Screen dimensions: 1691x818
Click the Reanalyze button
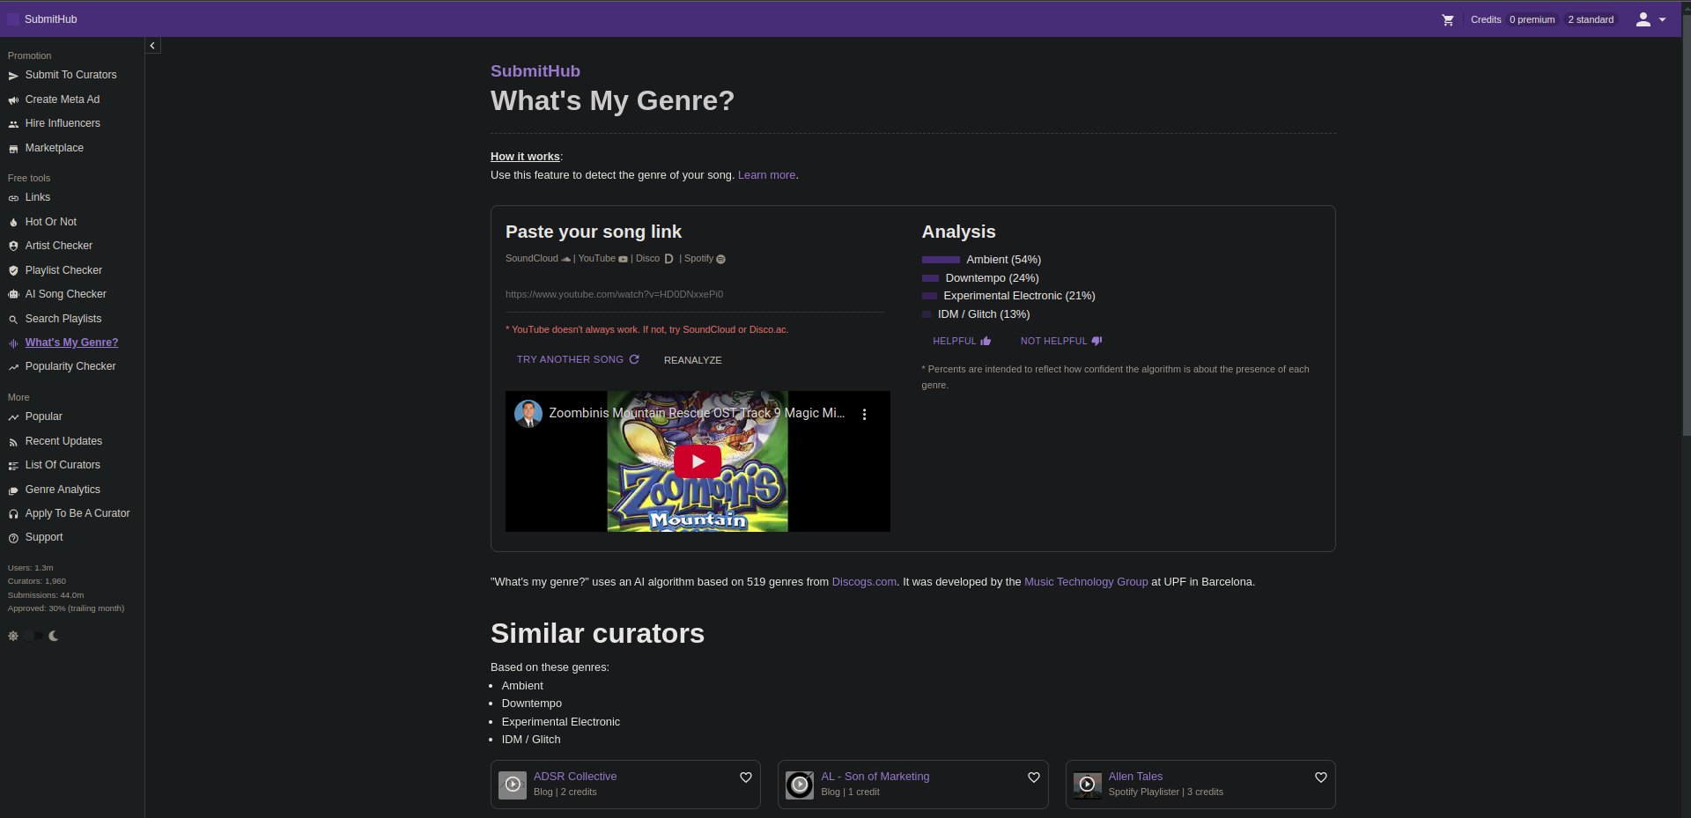point(692,360)
